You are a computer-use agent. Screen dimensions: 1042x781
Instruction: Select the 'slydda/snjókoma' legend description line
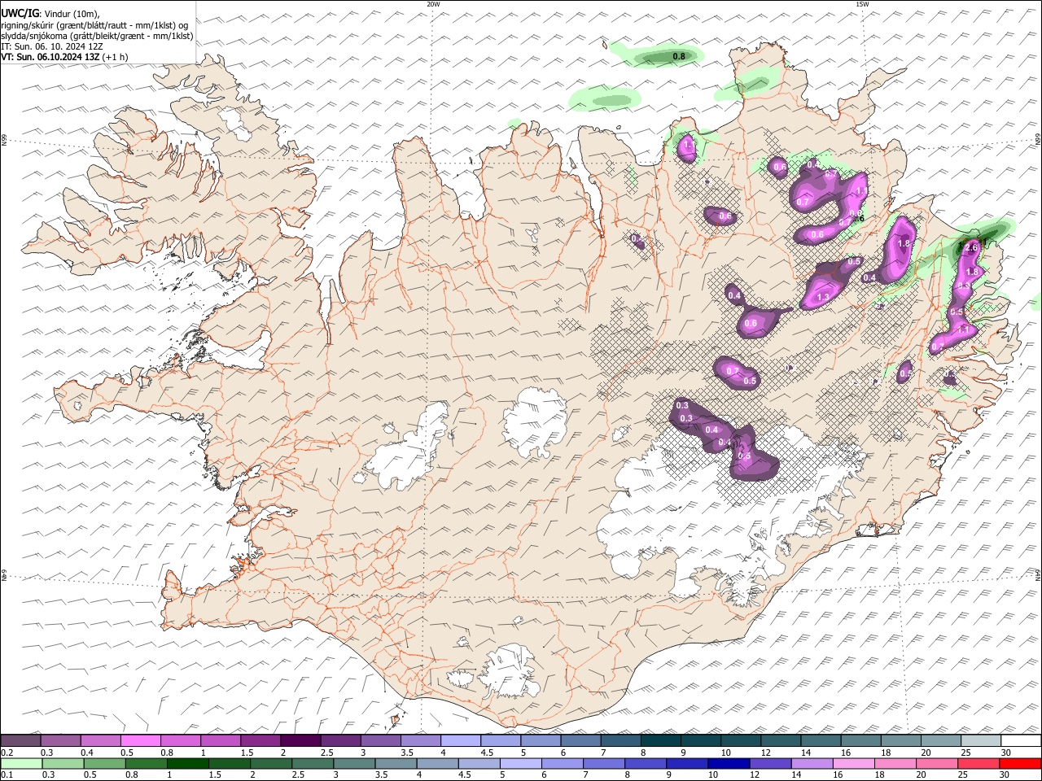point(97,36)
